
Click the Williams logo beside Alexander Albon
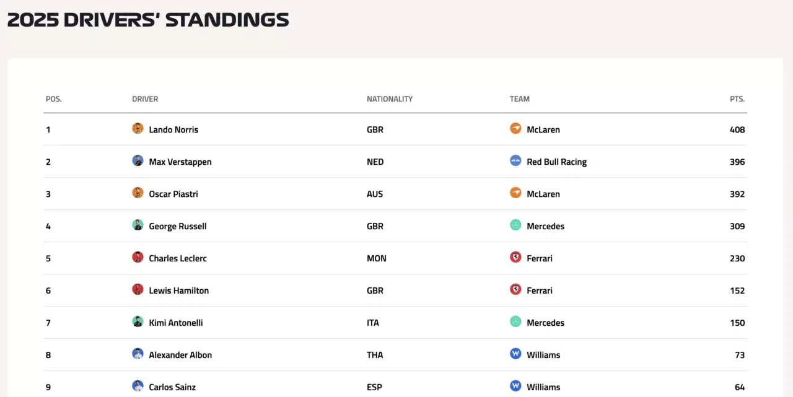515,354
